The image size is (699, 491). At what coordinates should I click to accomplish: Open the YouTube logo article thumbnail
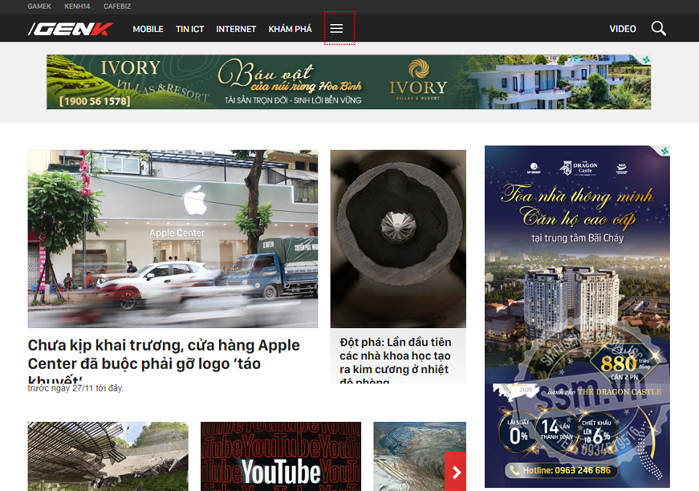tap(280, 456)
